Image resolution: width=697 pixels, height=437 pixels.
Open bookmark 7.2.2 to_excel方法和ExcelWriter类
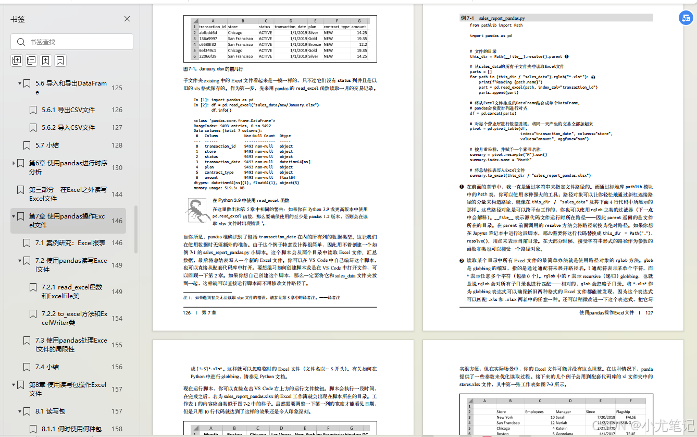[x=74, y=318]
